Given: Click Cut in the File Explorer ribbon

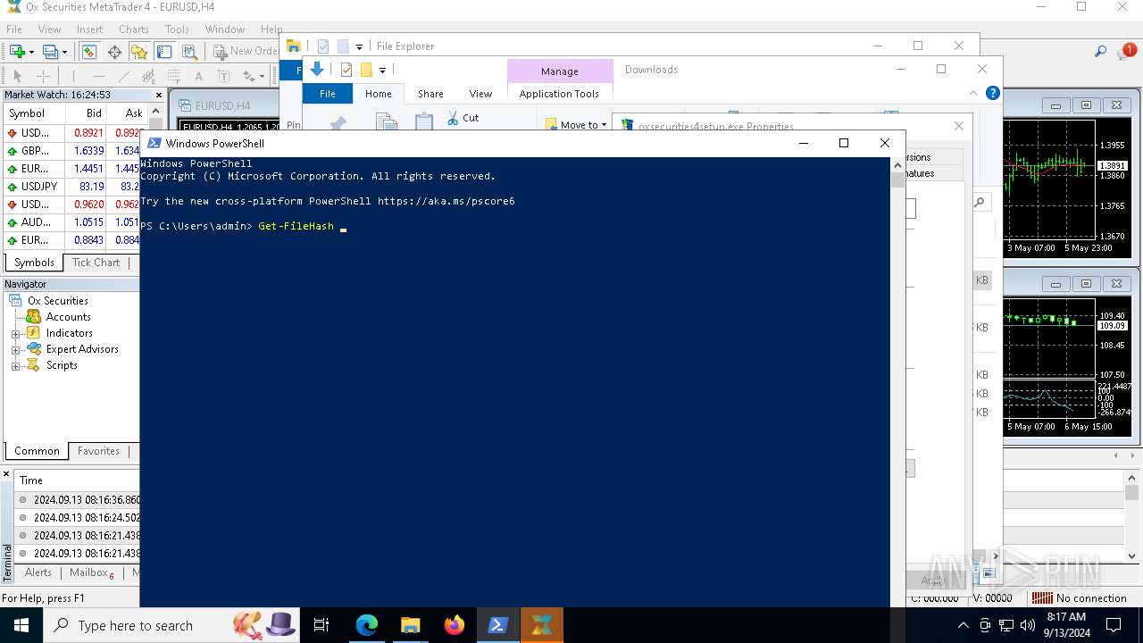Looking at the screenshot, I should pyautogui.click(x=463, y=118).
